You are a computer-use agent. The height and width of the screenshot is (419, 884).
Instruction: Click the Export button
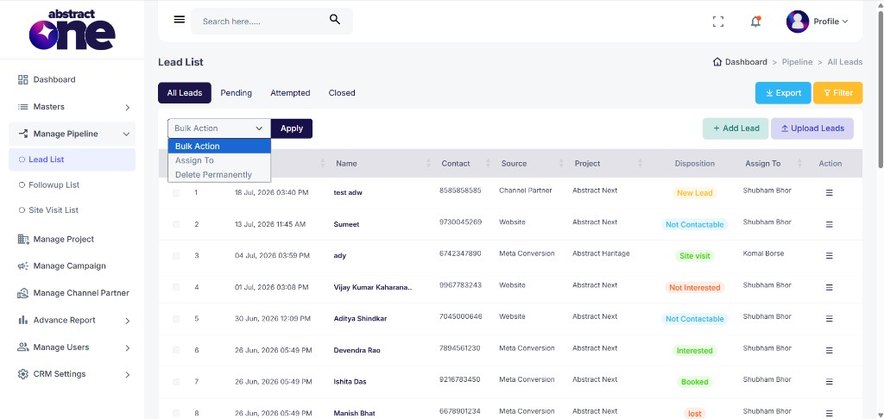coord(783,93)
